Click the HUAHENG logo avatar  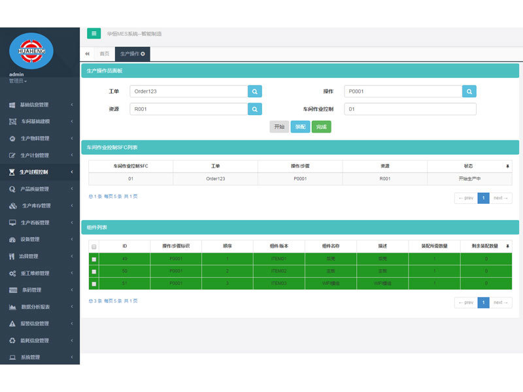coord(31,51)
